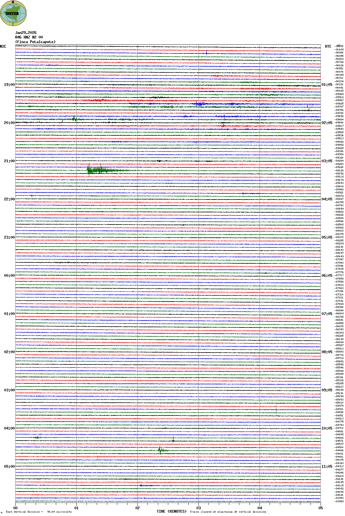The width and height of the screenshot is (345, 516).
Task: Click the NIC local time header
Action: tap(3, 46)
